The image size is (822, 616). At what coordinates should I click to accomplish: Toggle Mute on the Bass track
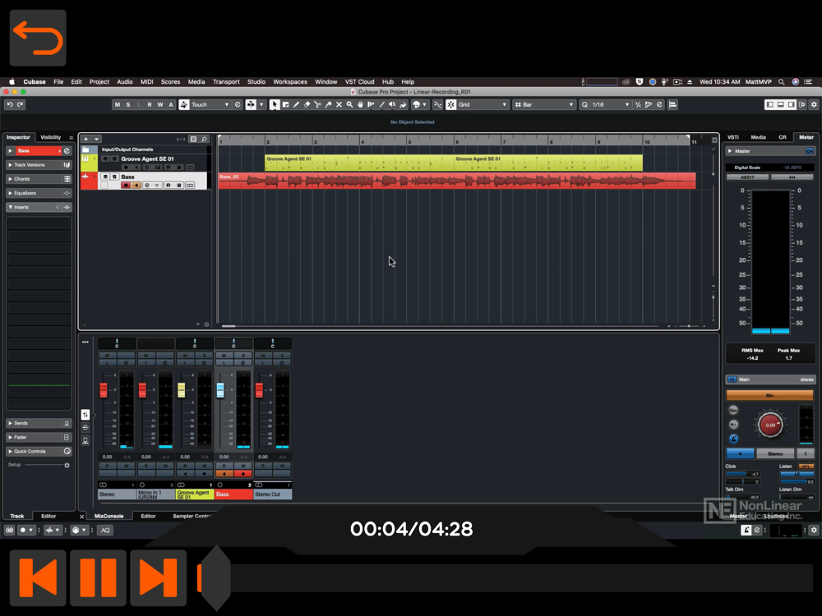(x=105, y=177)
